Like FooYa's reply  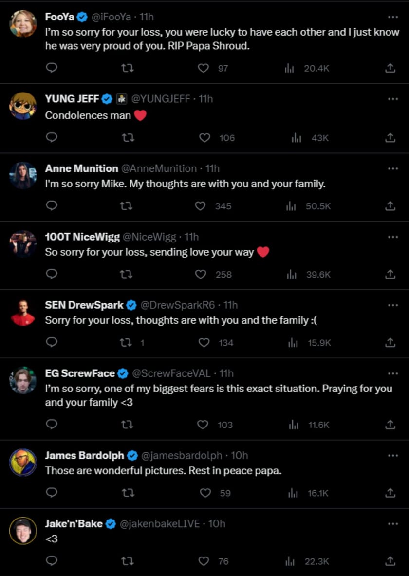(204, 69)
